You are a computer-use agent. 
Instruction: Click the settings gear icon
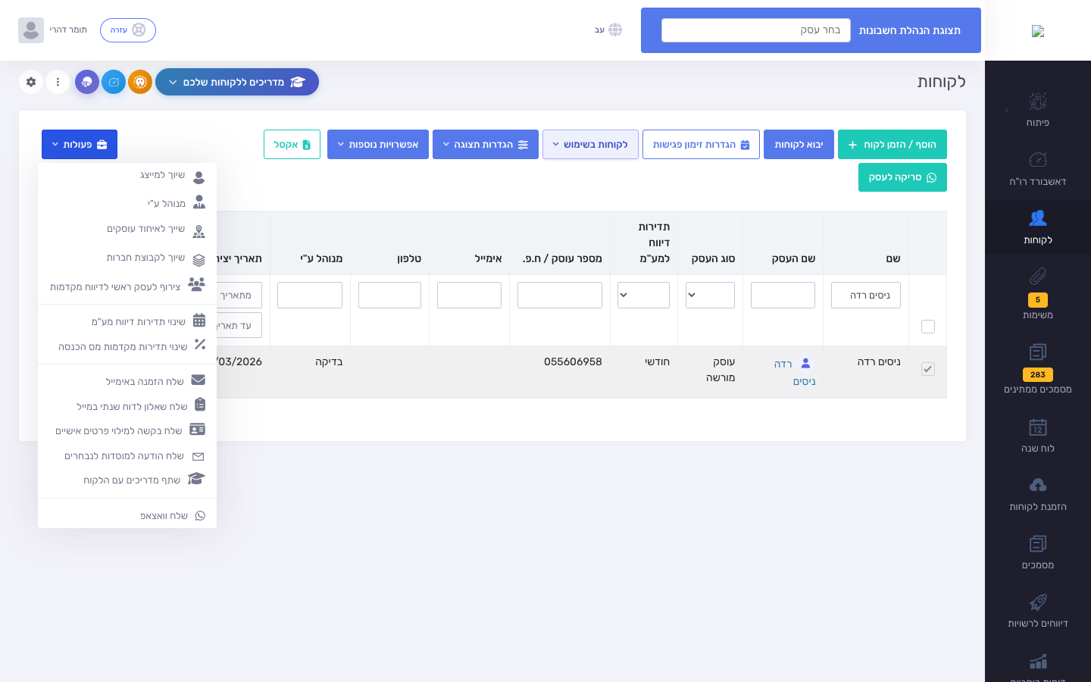(x=31, y=82)
